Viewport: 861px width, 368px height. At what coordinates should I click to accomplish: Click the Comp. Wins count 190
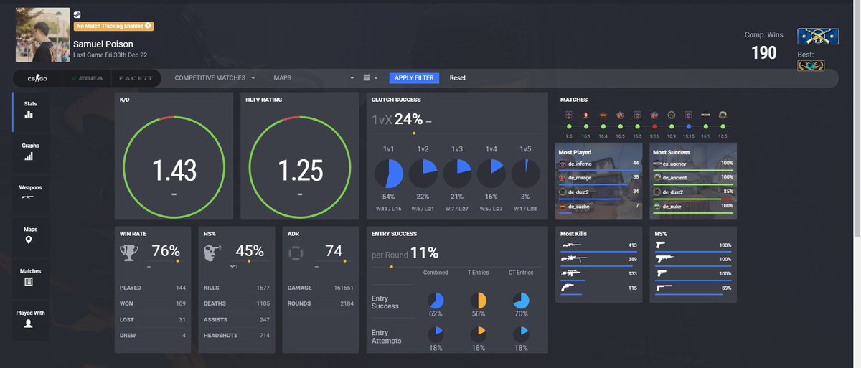(764, 53)
